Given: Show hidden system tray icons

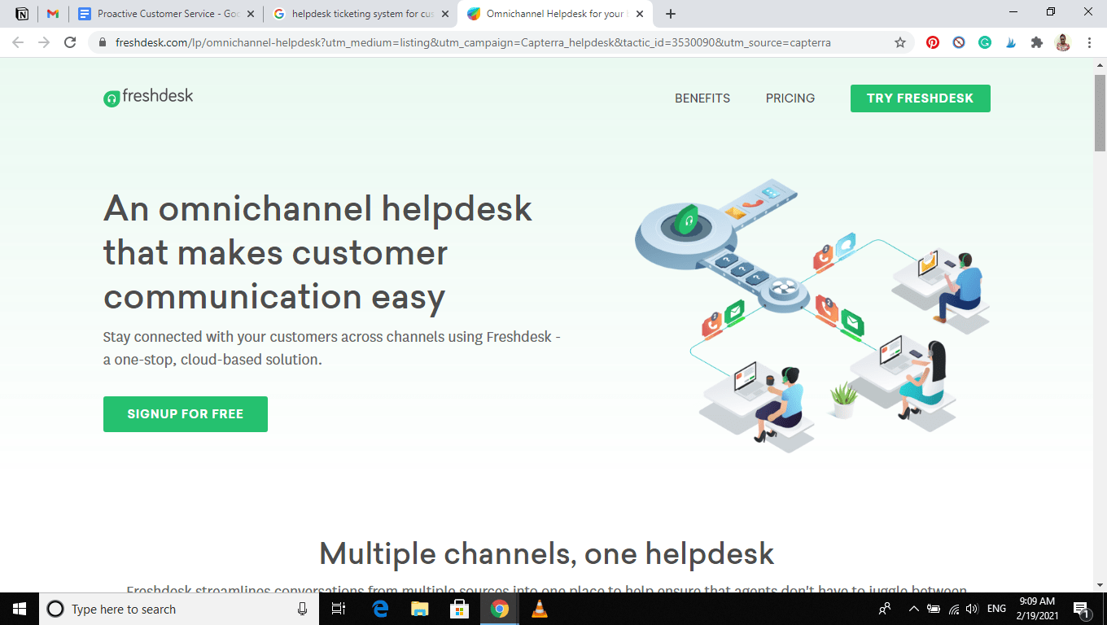Looking at the screenshot, I should [914, 609].
